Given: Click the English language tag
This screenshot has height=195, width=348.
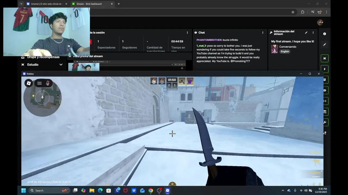Looking at the screenshot, I should point(285,51).
